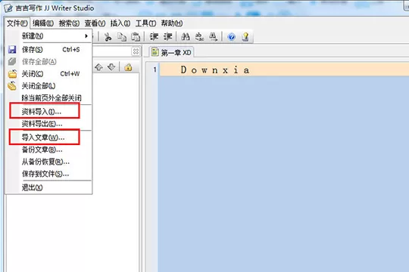Choose 保存到文件(S)... from File menu
This screenshot has width=409, height=272.
point(48,174)
